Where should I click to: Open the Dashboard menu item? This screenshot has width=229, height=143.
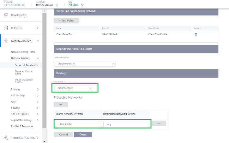pyautogui.click(x=19, y=15)
